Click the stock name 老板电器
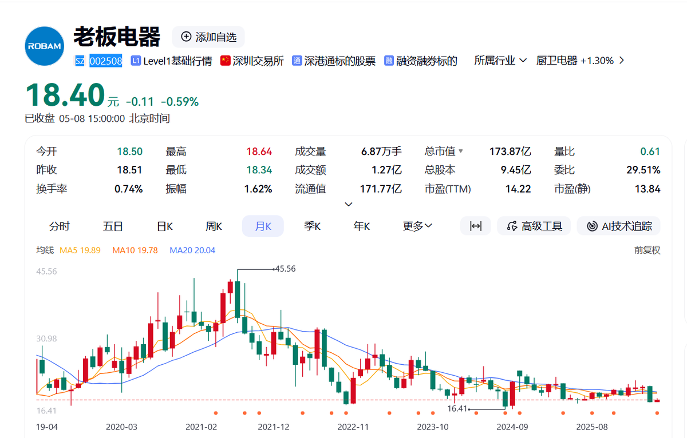687x438 pixels. point(117,37)
